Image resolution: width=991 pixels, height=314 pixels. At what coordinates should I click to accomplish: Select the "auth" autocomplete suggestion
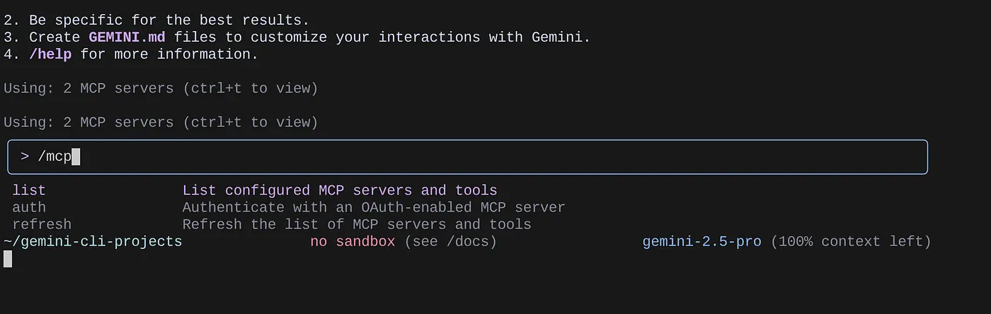pyautogui.click(x=29, y=207)
